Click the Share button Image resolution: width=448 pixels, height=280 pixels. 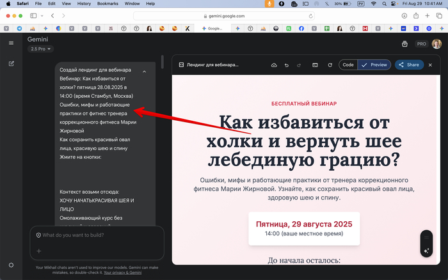pyautogui.click(x=408, y=65)
